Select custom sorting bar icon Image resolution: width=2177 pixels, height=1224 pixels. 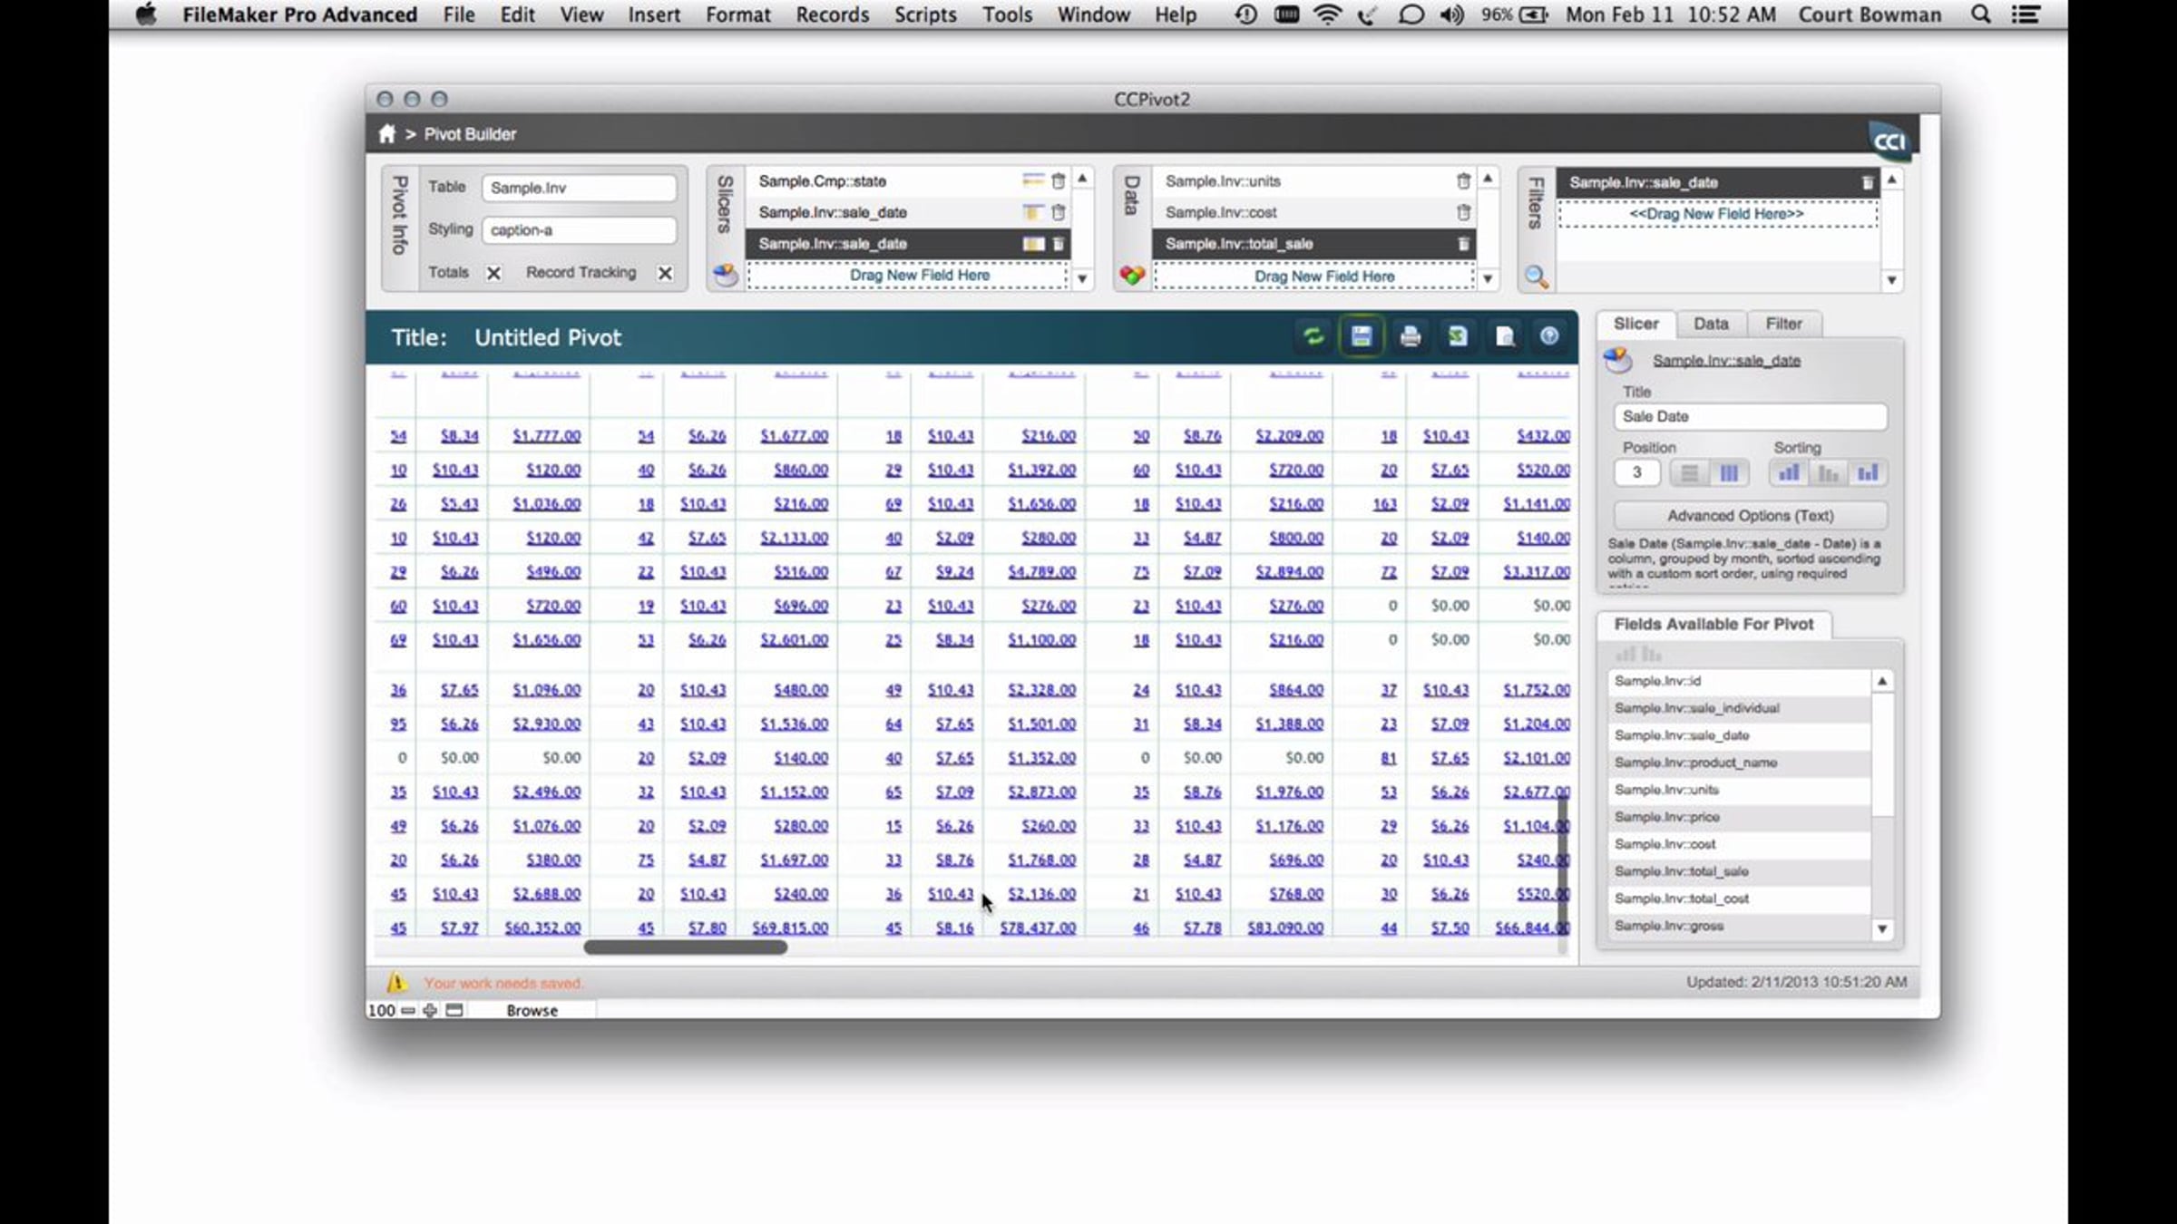(1868, 473)
